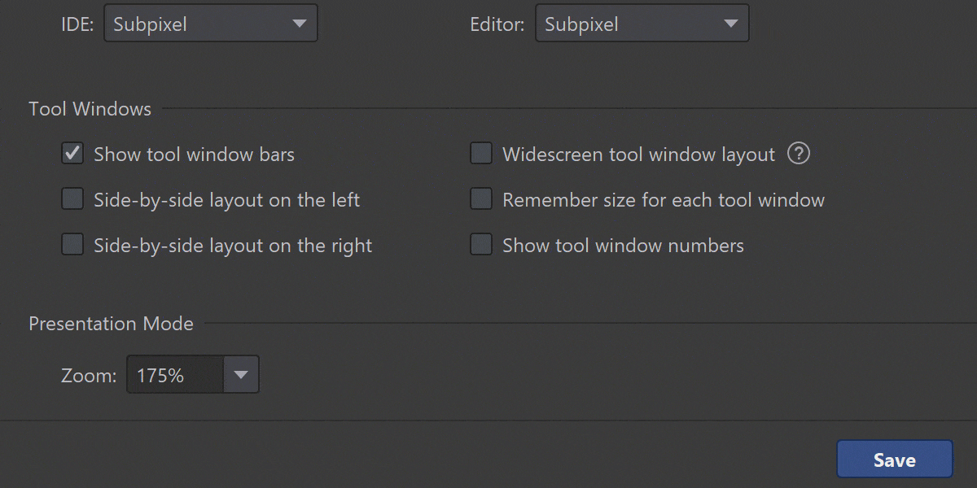Click the IDE dropdown arrow
This screenshot has height=488, width=977.
300,23
